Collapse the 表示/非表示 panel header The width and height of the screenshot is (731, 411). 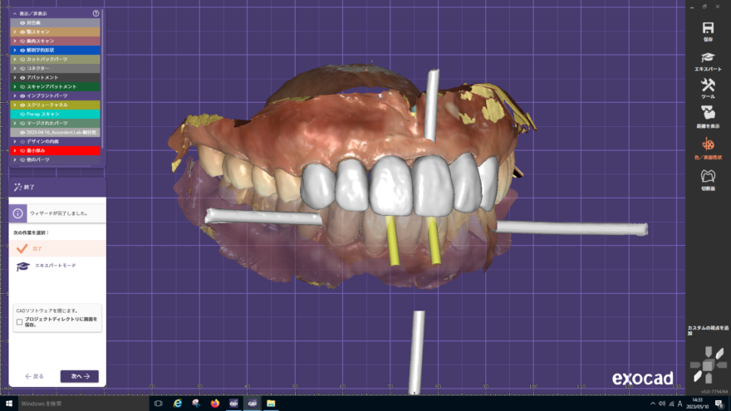click(14, 13)
